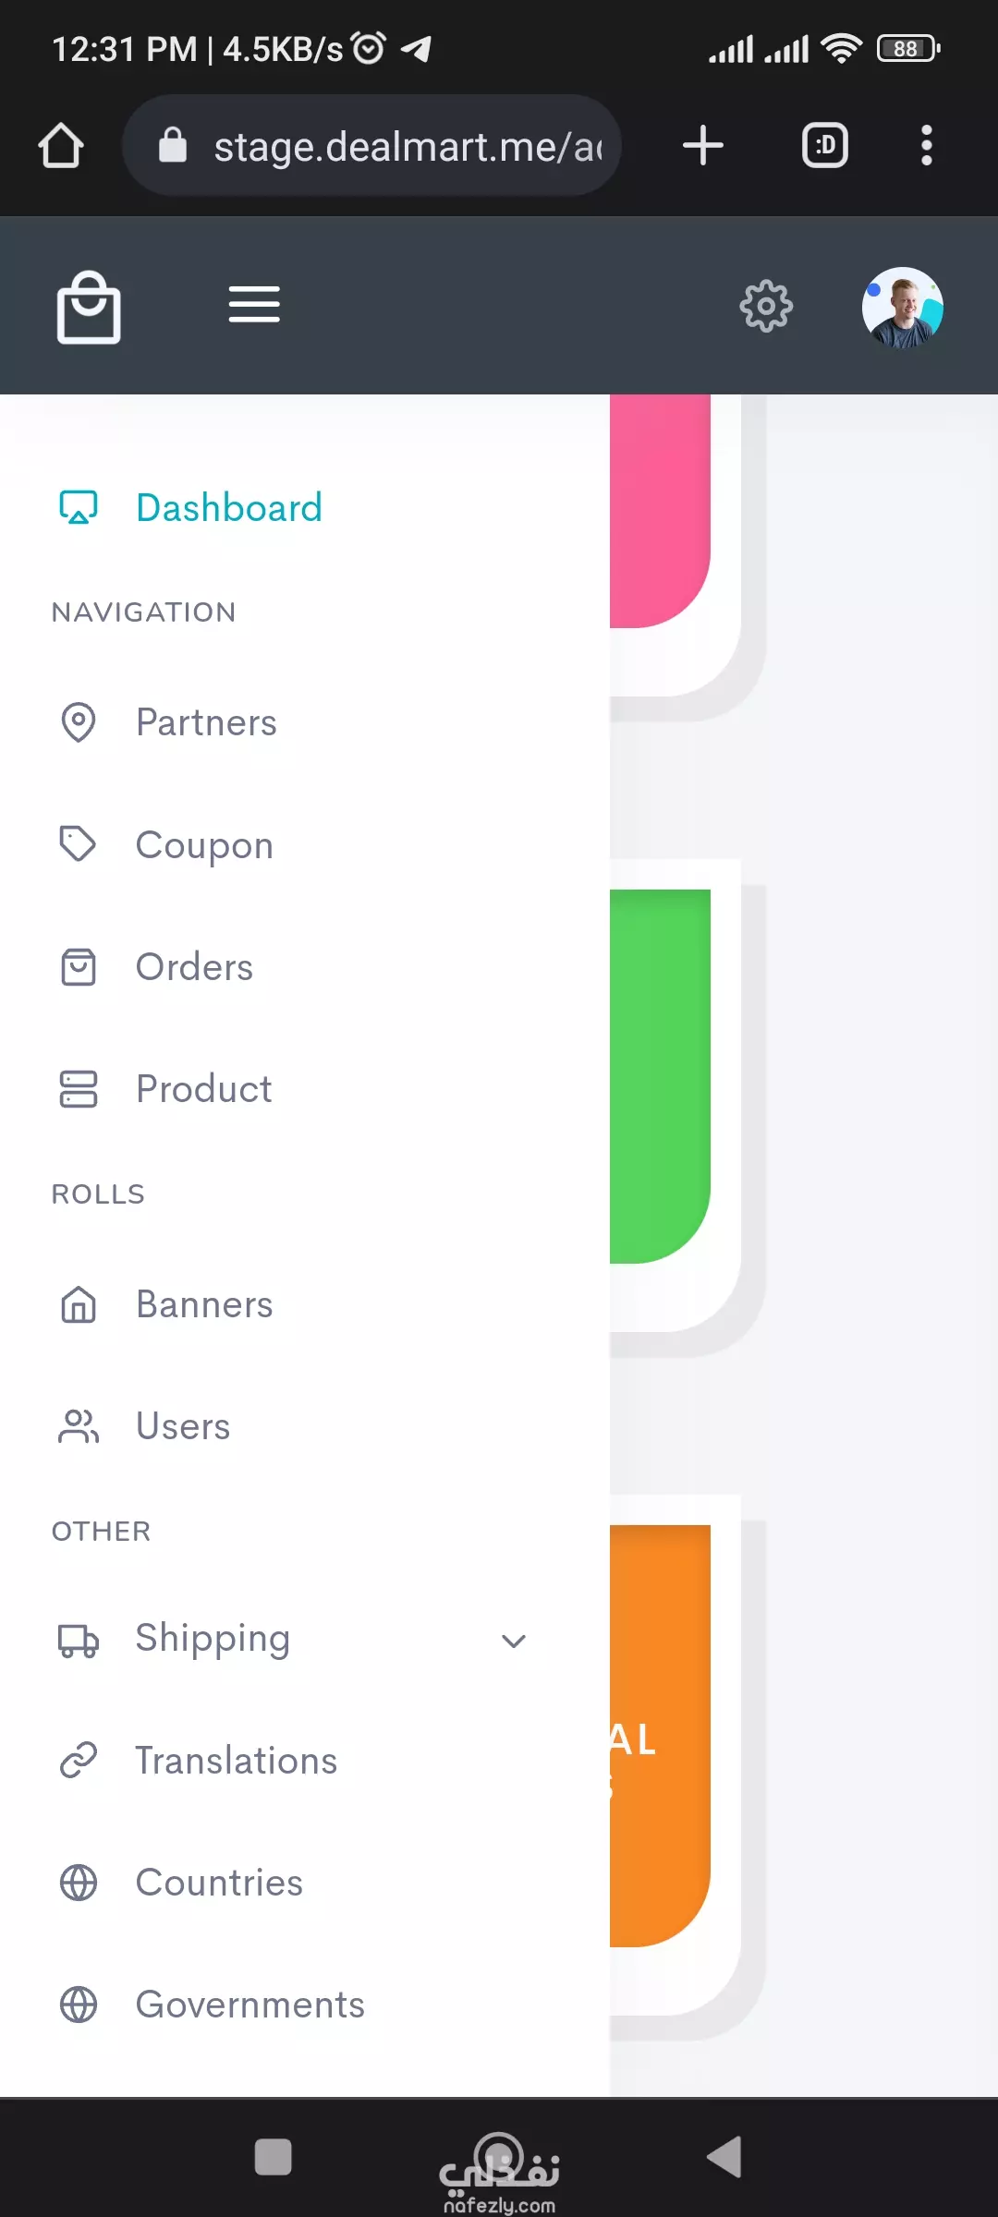Tap the browser home icon
The width and height of the screenshot is (998, 2217).
[61, 146]
